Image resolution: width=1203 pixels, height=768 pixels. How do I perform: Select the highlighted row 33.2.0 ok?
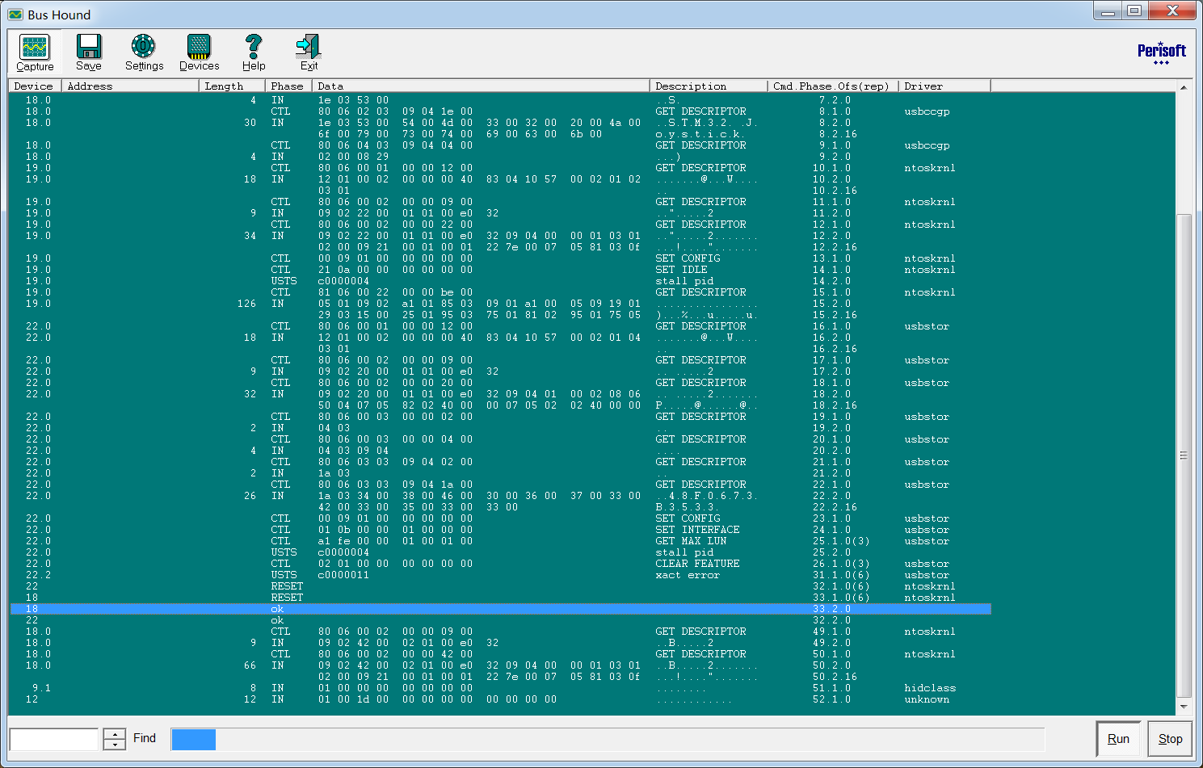pyautogui.click(x=500, y=609)
